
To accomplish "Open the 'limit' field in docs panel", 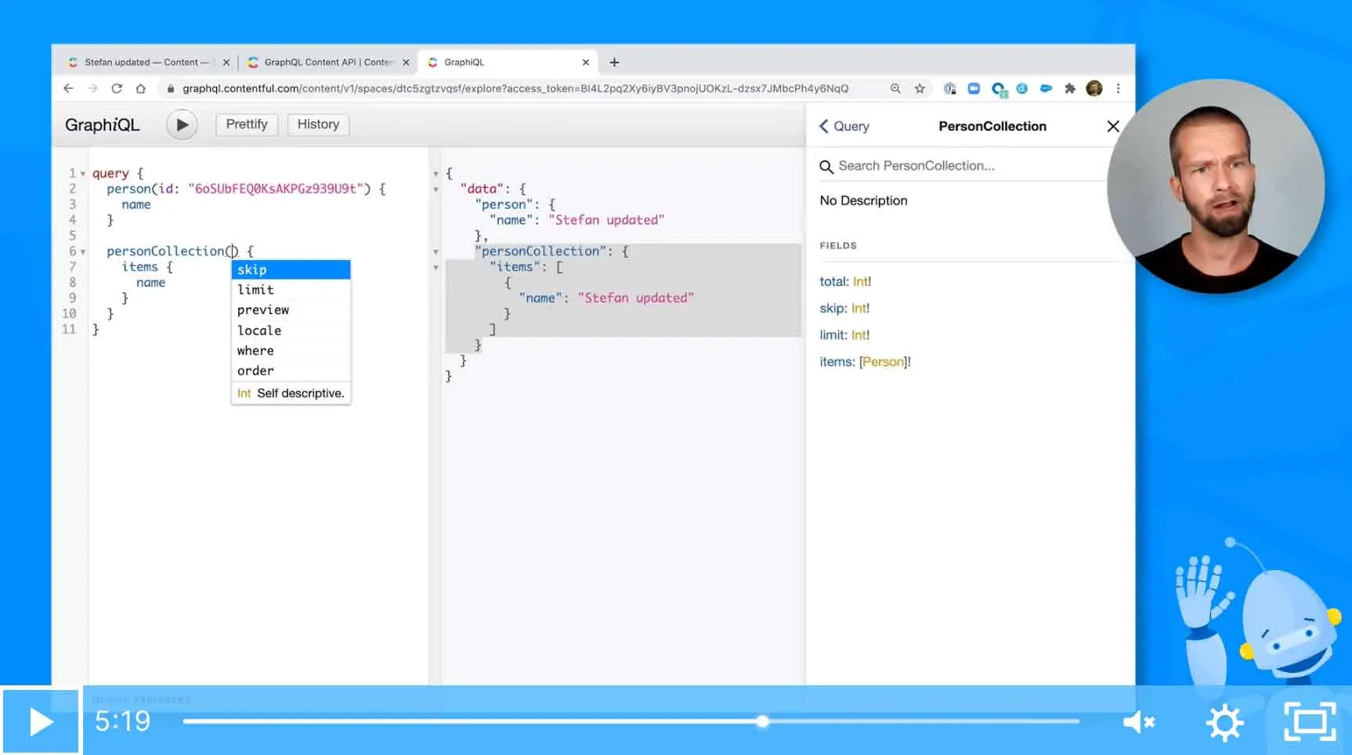I will (833, 334).
